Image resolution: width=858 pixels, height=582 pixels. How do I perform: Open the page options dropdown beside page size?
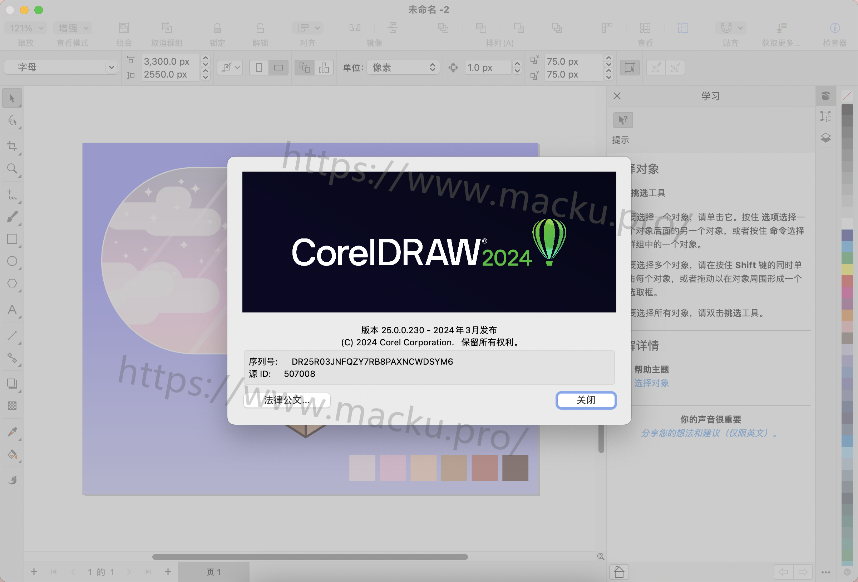230,68
